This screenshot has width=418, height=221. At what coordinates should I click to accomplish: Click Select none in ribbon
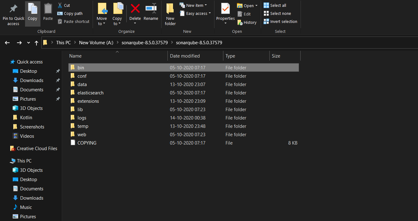point(277,13)
